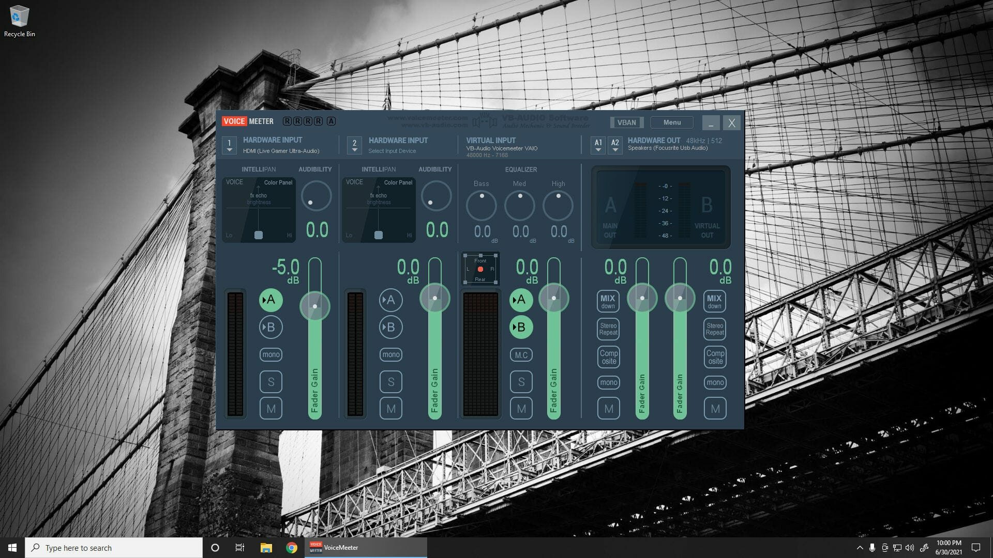Screen dimensions: 993x558
Task: Toggle Stereo Repeat on main output A
Action: (608, 329)
